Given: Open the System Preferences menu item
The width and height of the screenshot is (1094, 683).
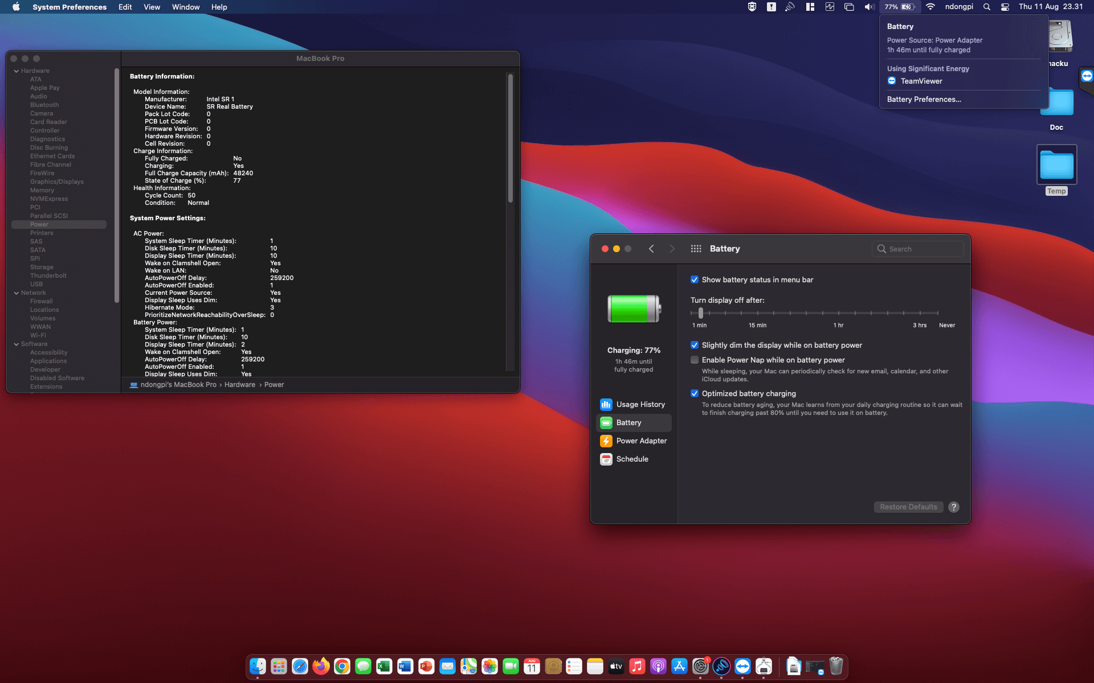Looking at the screenshot, I should click(x=70, y=7).
